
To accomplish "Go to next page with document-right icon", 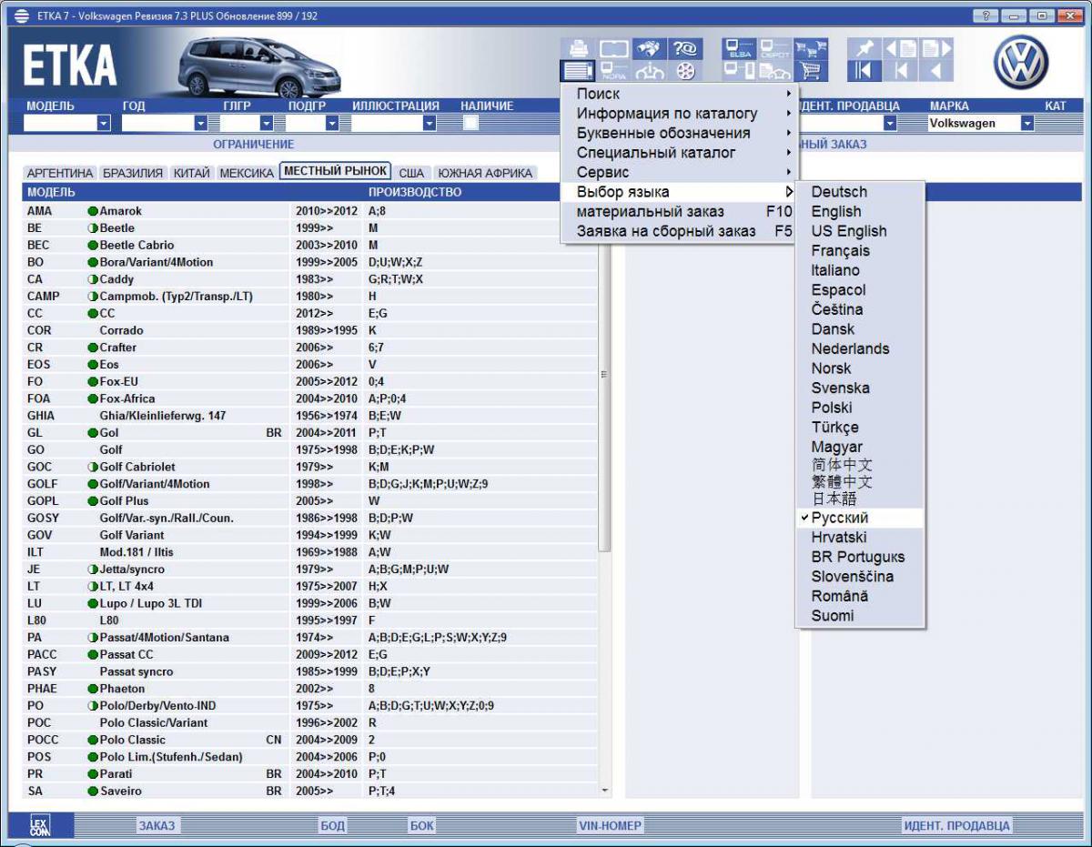I will (936, 49).
